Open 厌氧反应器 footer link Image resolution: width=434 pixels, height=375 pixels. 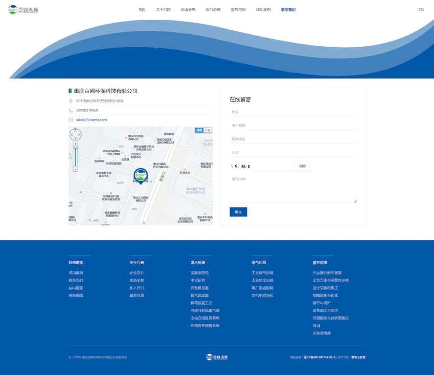(x=199, y=288)
